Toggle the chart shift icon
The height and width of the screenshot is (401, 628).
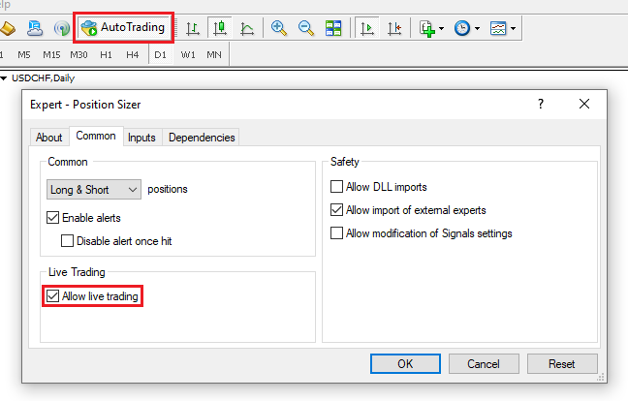click(394, 28)
